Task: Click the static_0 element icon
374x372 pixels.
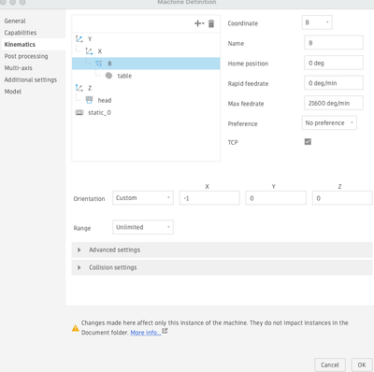Action: click(79, 112)
